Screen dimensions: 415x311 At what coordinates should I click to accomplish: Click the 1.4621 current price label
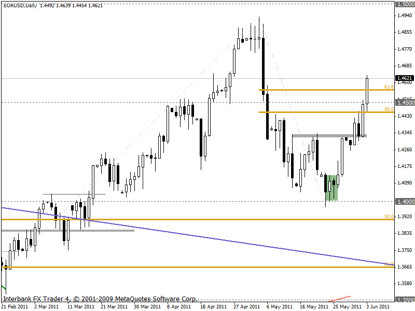[405, 78]
